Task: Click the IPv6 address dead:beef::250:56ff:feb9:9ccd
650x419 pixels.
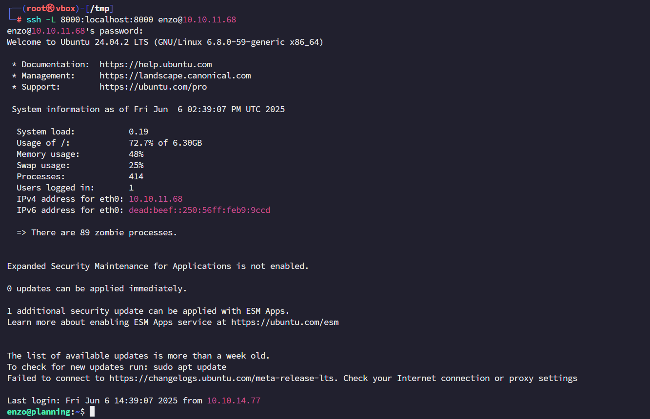Action: 199,210
